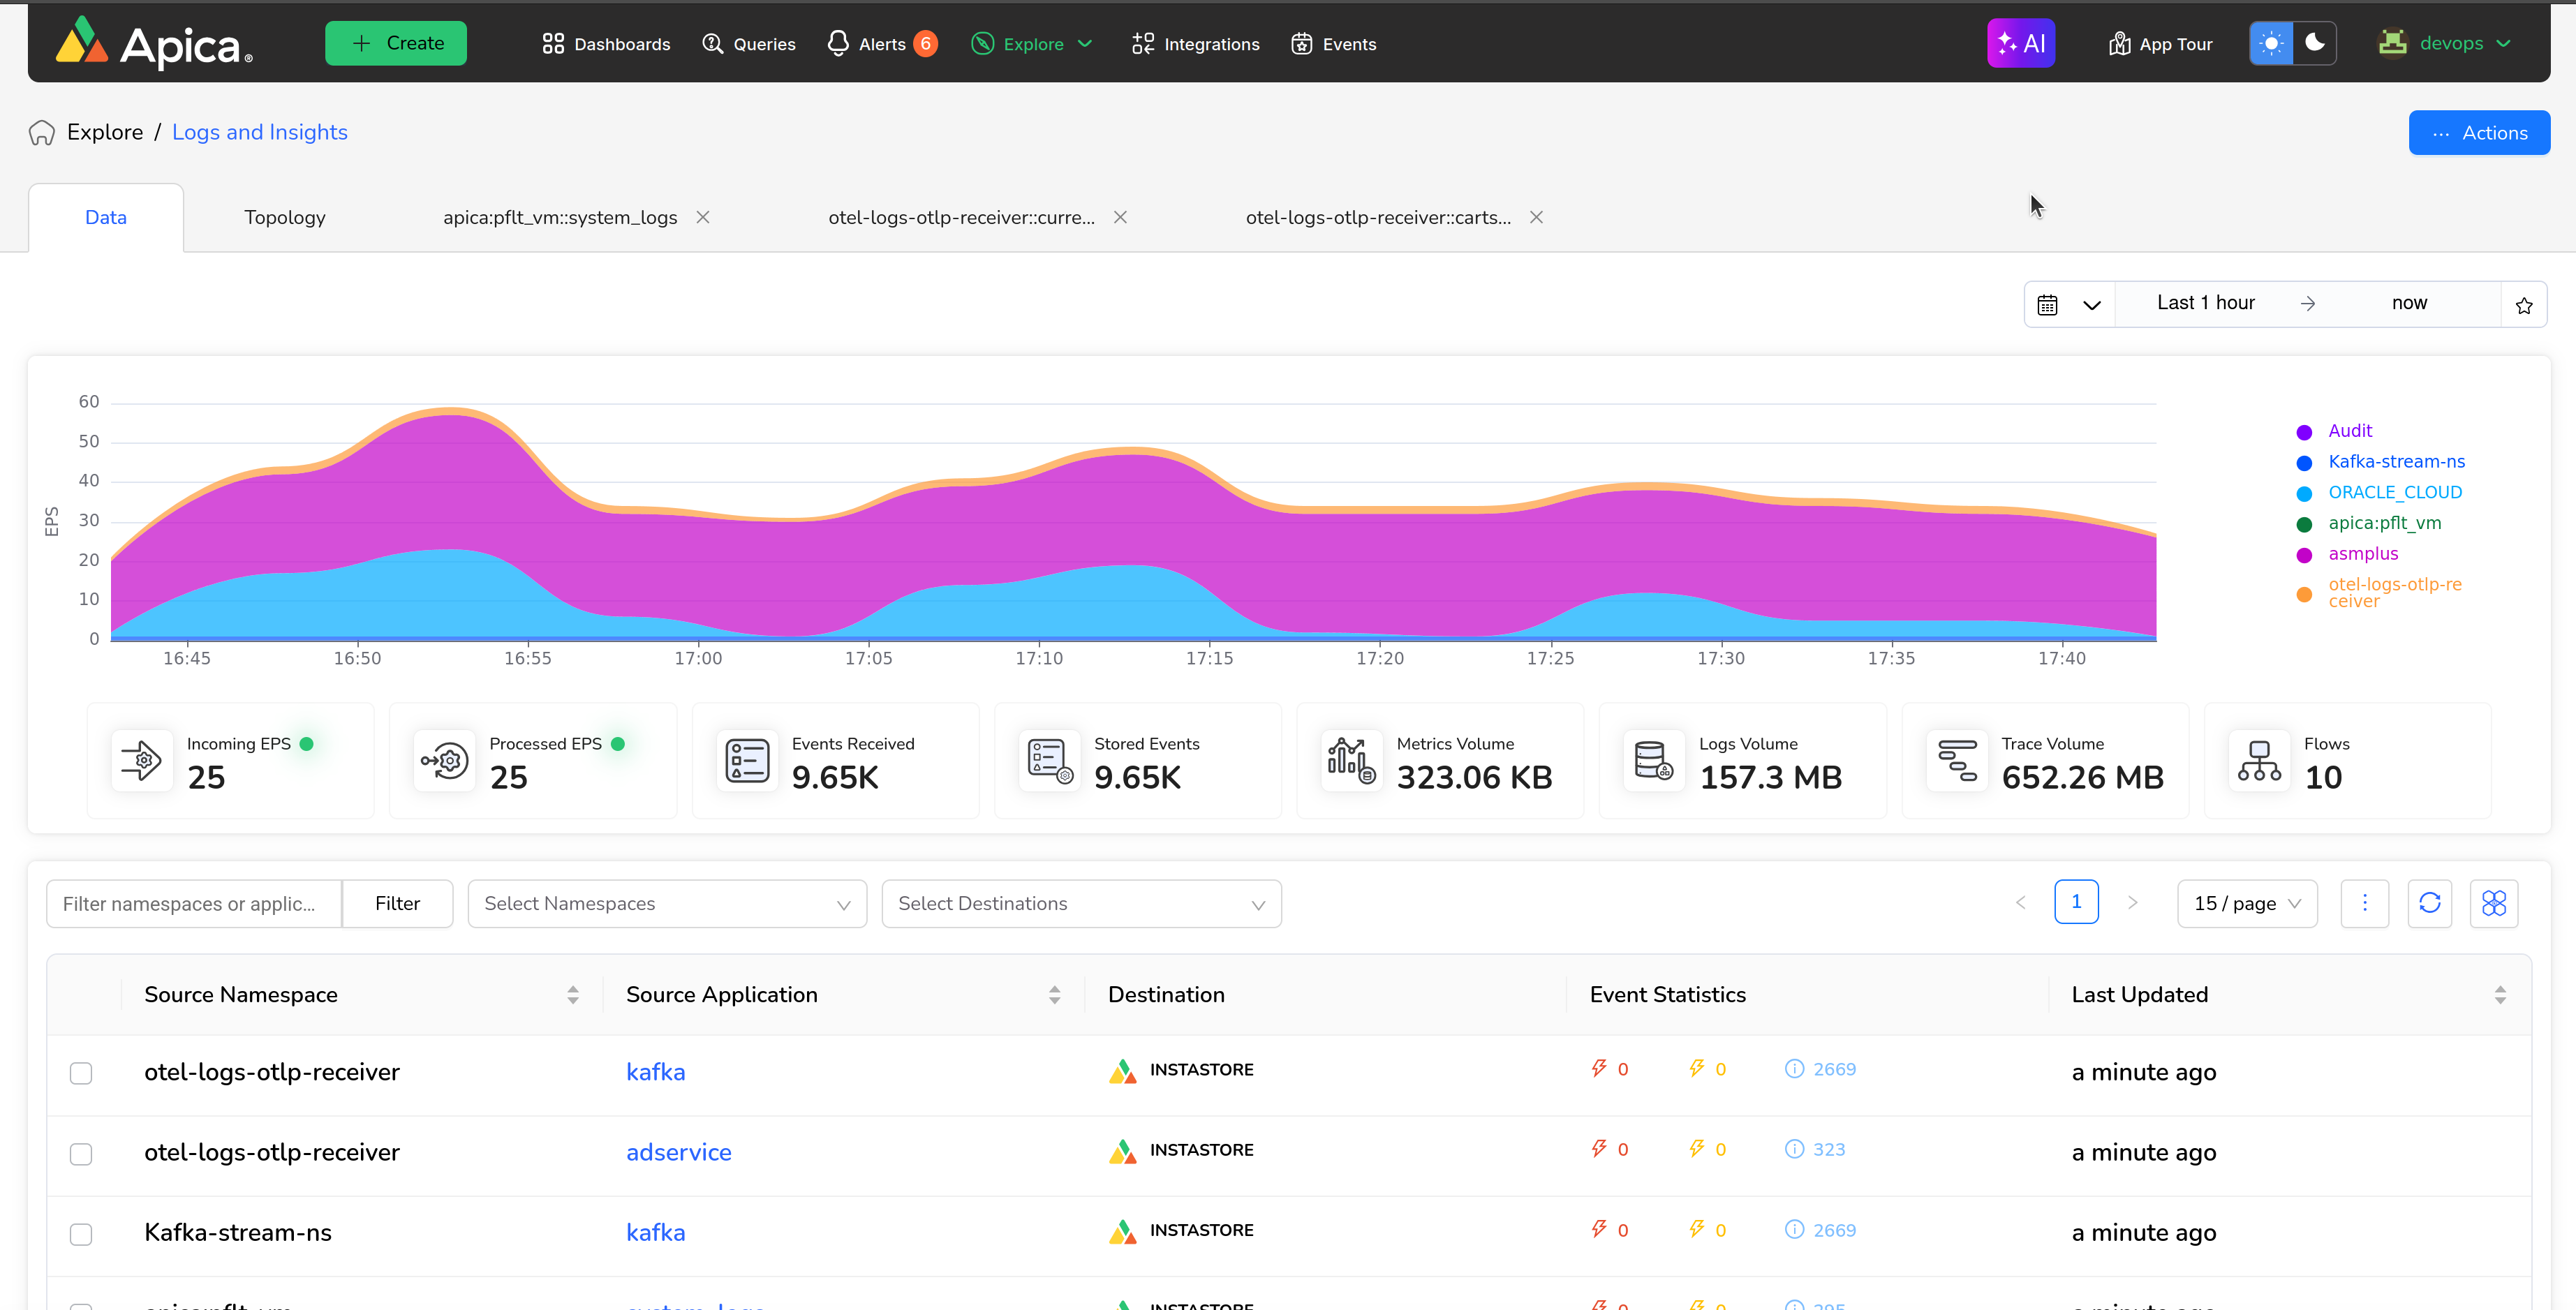The width and height of the screenshot is (2576, 1310).
Task: Open the Select Namespaces dropdown
Action: pyautogui.click(x=667, y=903)
